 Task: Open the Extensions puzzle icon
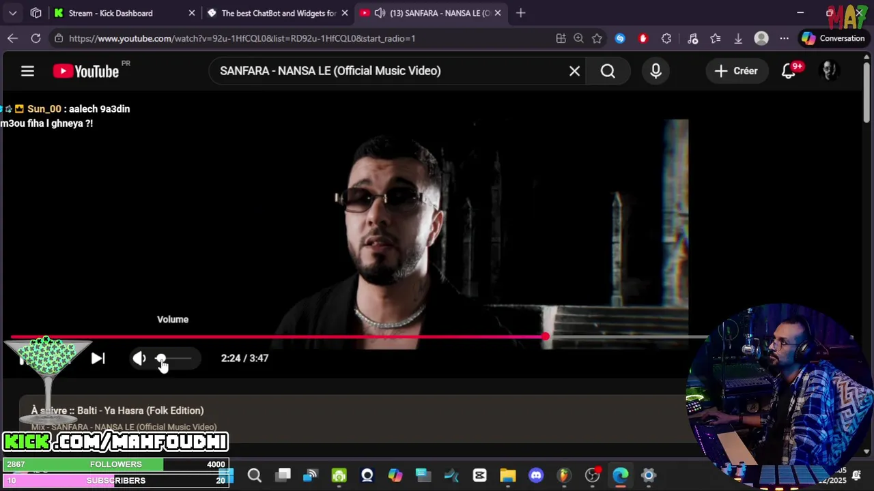click(666, 38)
